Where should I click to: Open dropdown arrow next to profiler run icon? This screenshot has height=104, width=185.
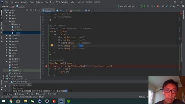(x=155, y=6)
